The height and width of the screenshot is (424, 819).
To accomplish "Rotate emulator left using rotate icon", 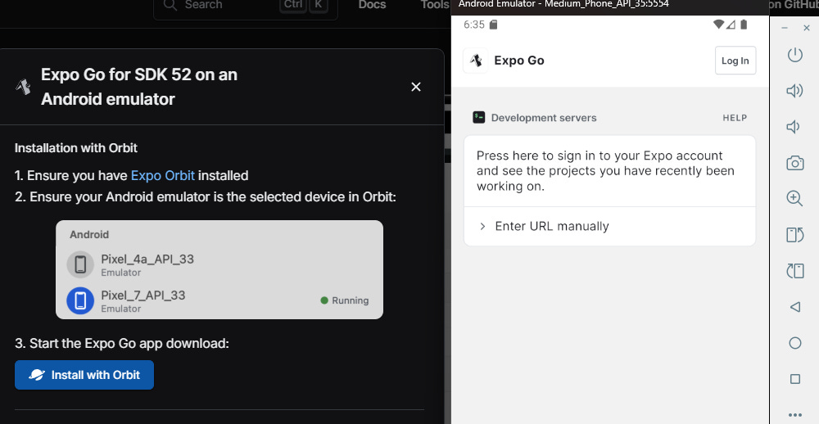I will (x=795, y=234).
